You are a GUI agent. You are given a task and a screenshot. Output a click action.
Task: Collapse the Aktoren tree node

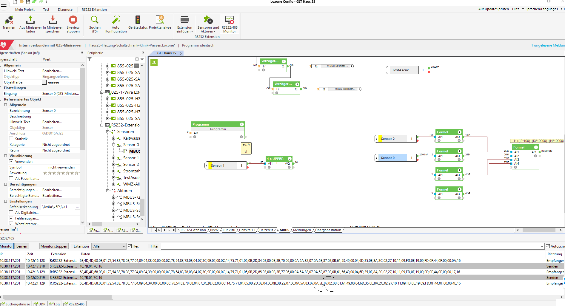[x=108, y=191]
